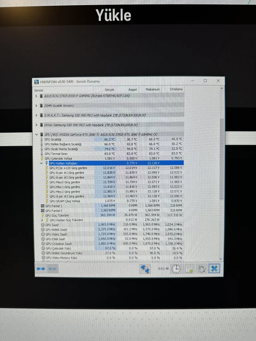
Task: Click the usage icon of GPU Çekirdek Yükü
Action: (43, 248)
